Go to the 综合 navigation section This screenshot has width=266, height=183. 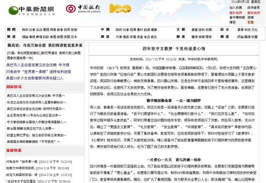[x=225, y=30]
